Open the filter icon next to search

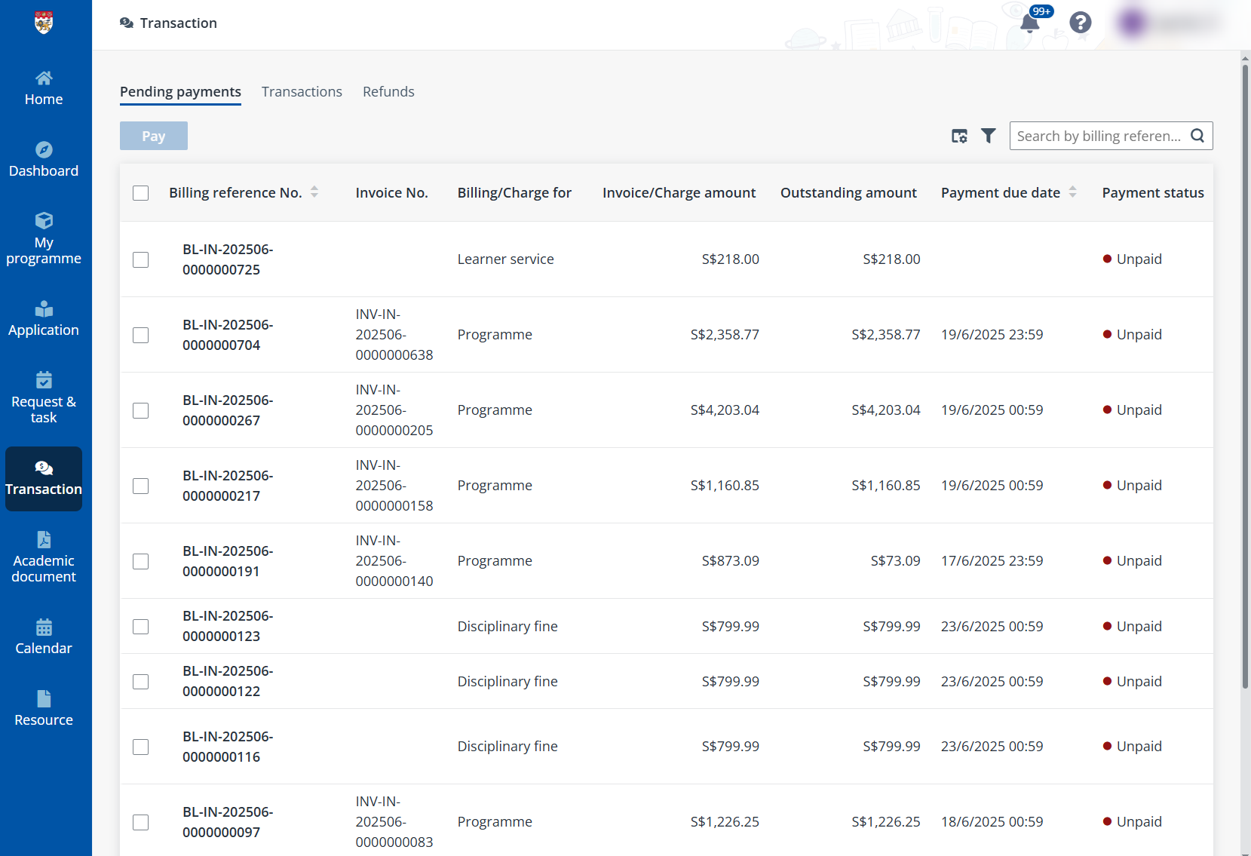(989, 136)
